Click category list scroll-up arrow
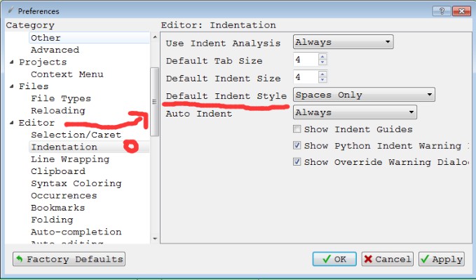 click(155, 37)
